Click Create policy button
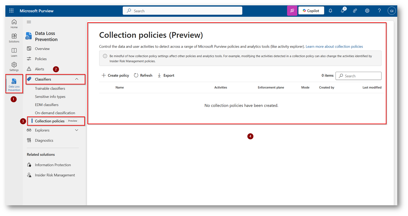 point(115,75)
